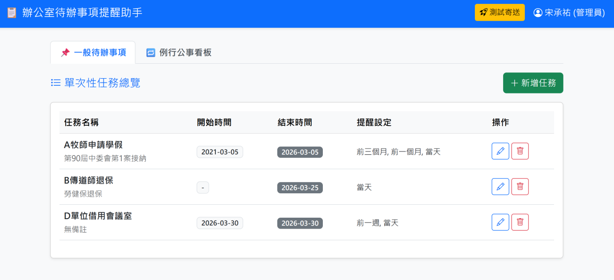Image resolution: width=614 pixels, height=280 pixels.
Task: Select the 一般待辦事項 tab
Action: pyautogui.click(x=93, y=53)
